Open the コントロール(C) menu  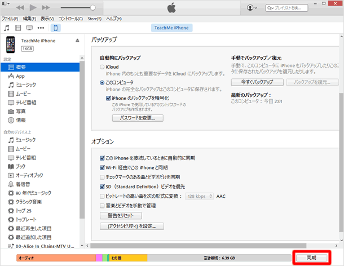pos(70,19)
